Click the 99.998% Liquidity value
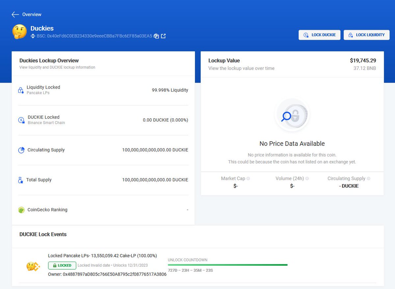The height and width of the screenshot is (289, 395). coord(170,90)
